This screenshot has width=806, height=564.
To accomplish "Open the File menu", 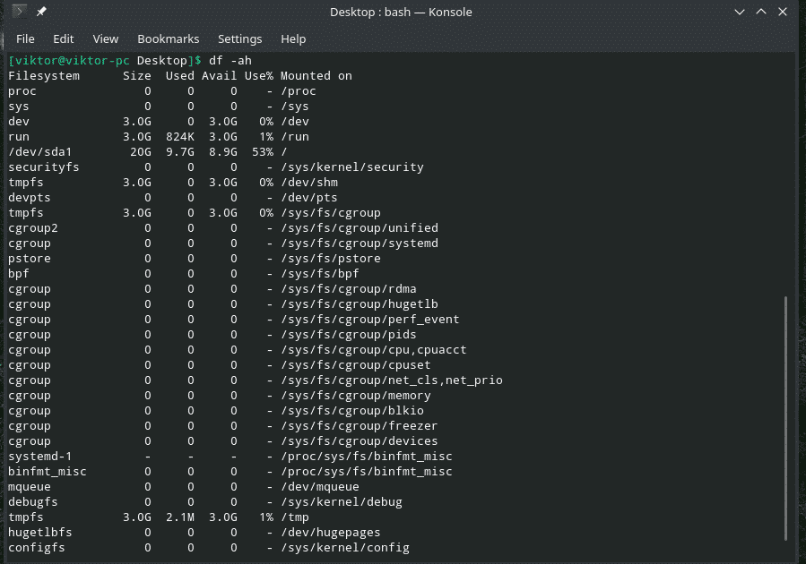I will tap(25, 39).
